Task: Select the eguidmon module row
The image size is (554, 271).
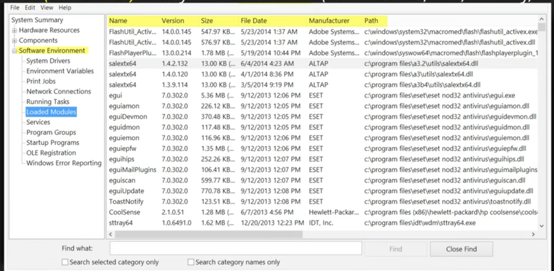Action: point(323,127)
